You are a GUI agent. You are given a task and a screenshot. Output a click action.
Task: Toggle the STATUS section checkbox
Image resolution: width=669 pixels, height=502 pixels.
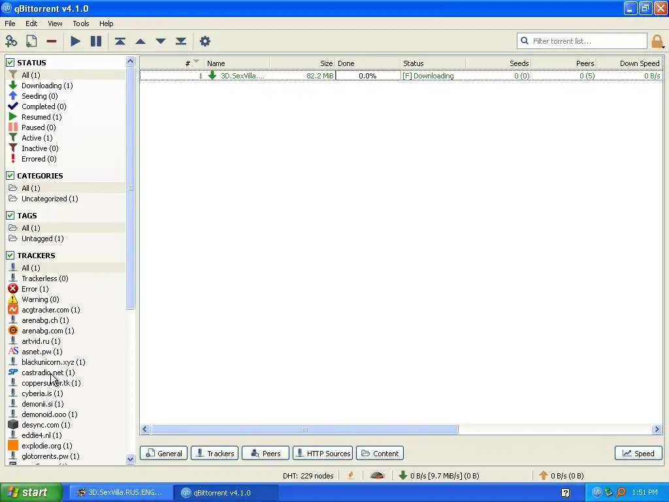pyautogui.click(x=10, y=62)
